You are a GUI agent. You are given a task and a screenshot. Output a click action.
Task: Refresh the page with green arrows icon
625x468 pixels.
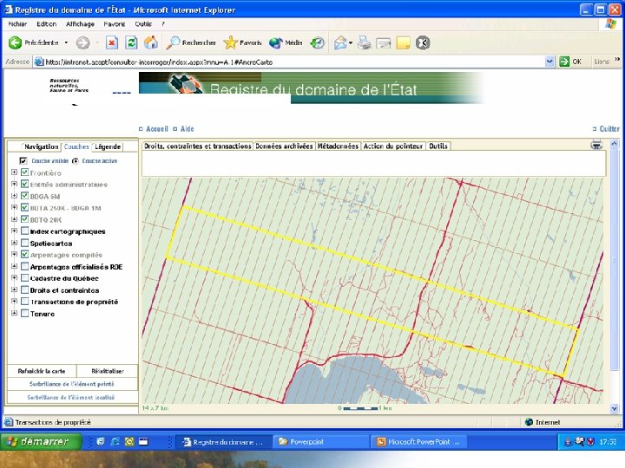[x=132, y=42]
